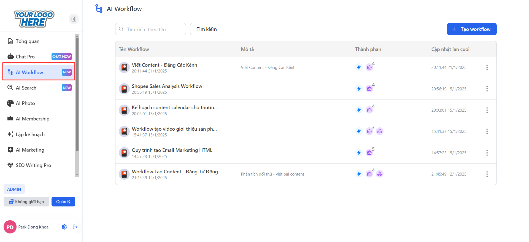Open more options for Quy trình tạo Email Marketing
Viewport: 529px width, 242px height.
(487, 153)
